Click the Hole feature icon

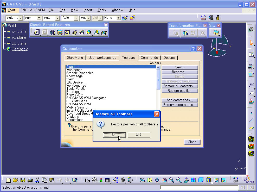[x=67, y=33]
